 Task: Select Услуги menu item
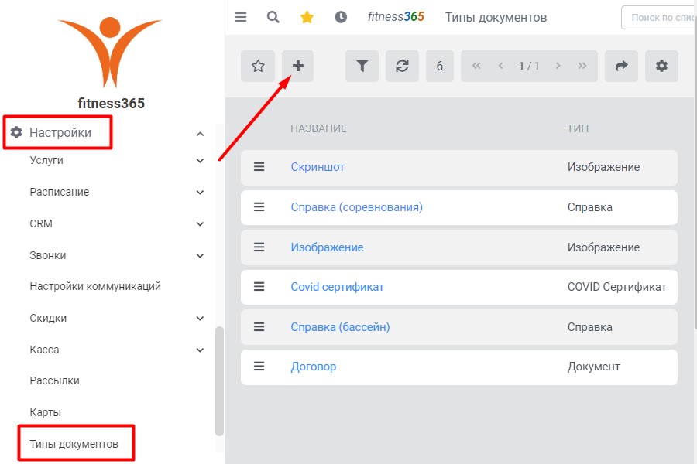coord(46,160)
